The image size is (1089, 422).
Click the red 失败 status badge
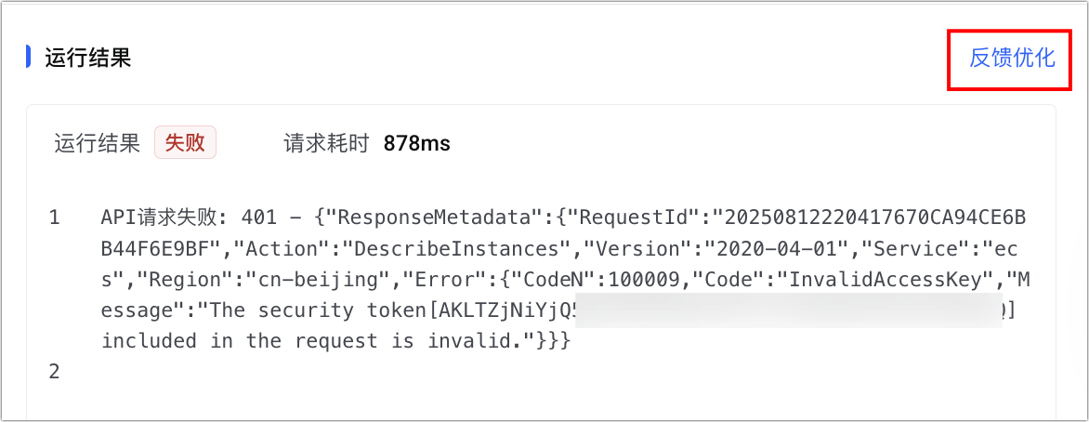[185, 143]
